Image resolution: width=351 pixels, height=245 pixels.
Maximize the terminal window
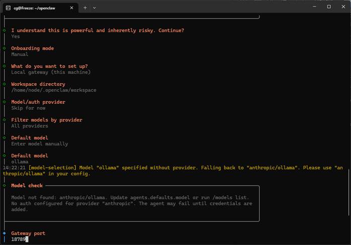pyautogui.click(x=329, y=7)
